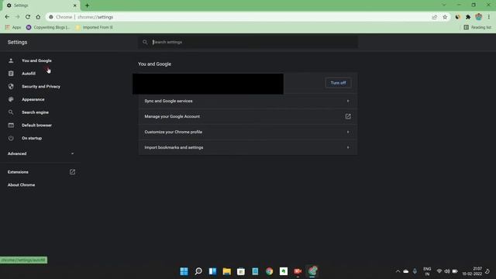Expand the Advanced section
The width and height of the screenshot is (496, 279).
click(x=41, y=153)
